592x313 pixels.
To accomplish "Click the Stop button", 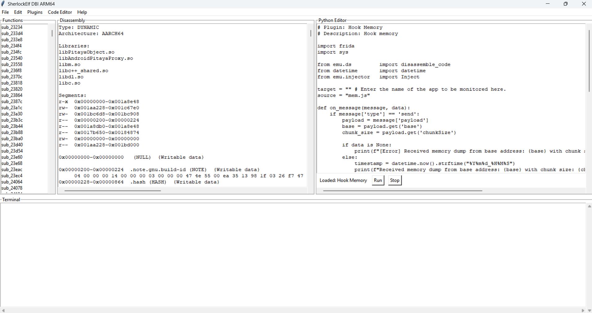I will coord(395,180).
